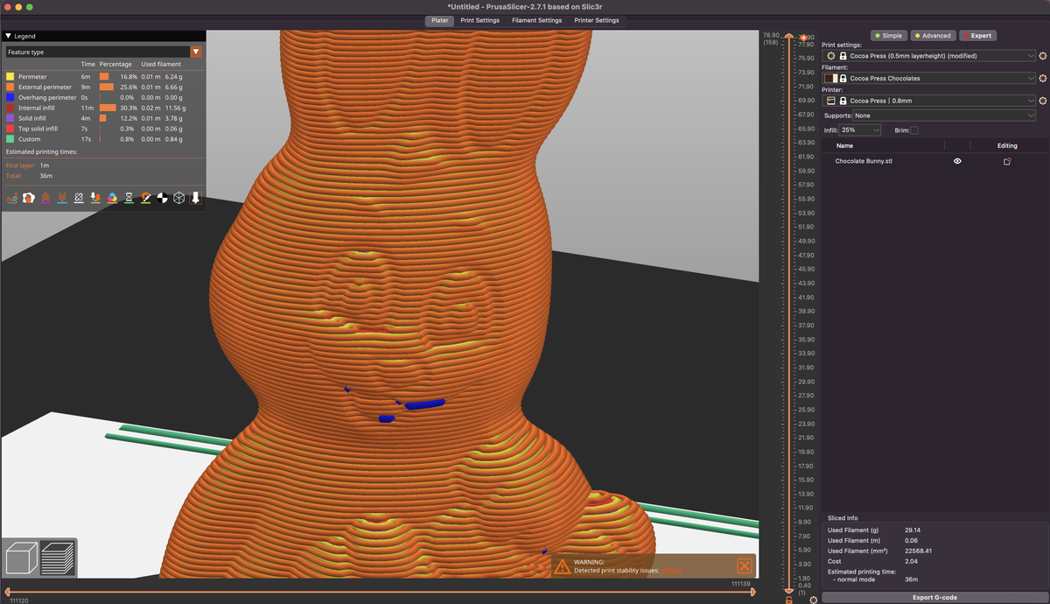This screenshot has width=1050, height=604.
Task: Open Feature type view dropdown
Action: pyautogui.click(x=104, y=52)
